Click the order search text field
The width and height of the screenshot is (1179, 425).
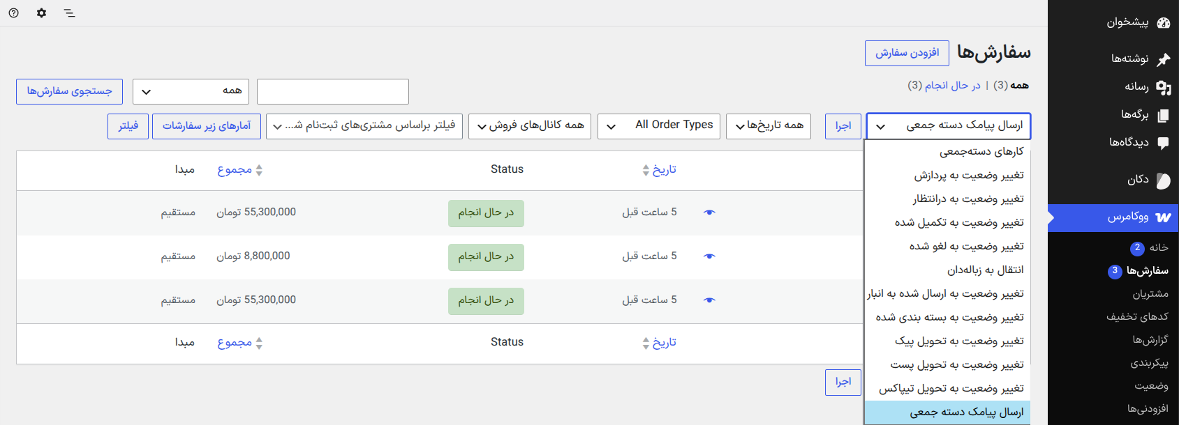click(x=333, y=91)
